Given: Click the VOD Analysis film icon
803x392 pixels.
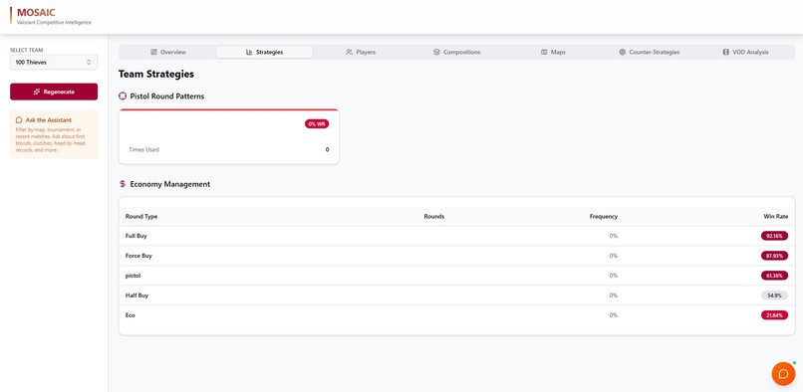Looking at the screenshot, I should pos(725,52).
